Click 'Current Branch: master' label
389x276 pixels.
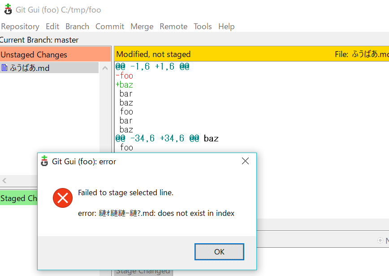(x=39, y=40)
